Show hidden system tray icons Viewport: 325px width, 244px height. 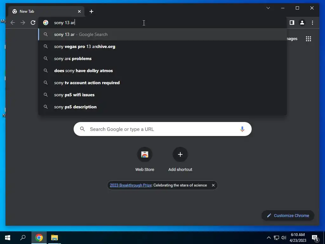[269, 238]
